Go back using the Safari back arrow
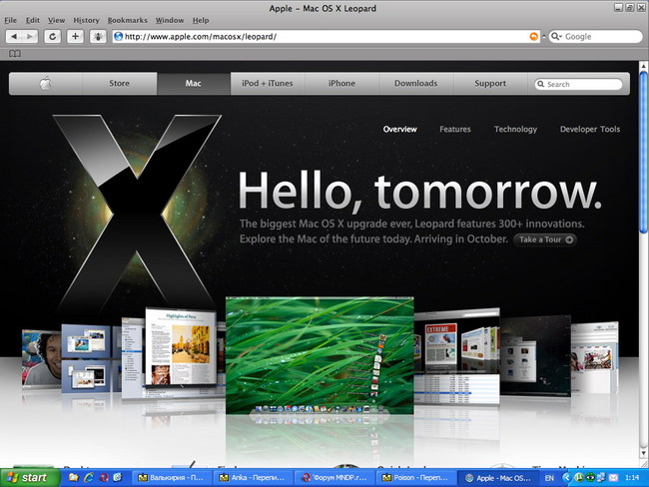This screenshot has height=487, width=649. (x=14, y=36)
